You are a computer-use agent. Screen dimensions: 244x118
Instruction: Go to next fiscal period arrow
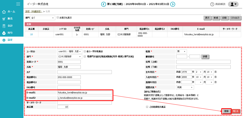pyautogui.click(x=173, y=4)
